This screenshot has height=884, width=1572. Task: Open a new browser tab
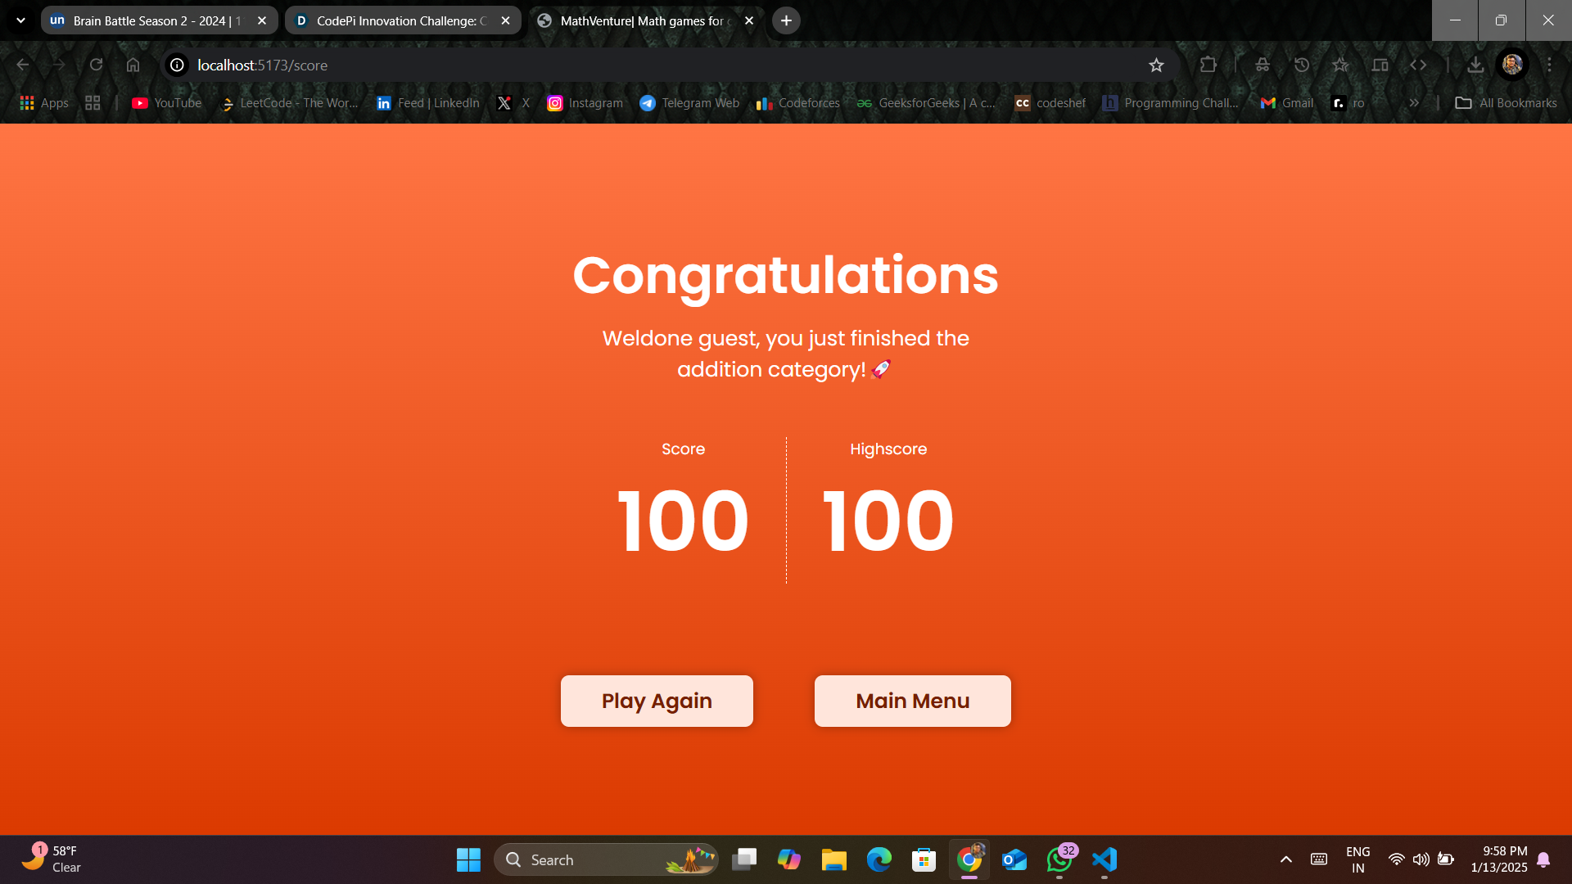pyautogui.click(x=786, y=20)
